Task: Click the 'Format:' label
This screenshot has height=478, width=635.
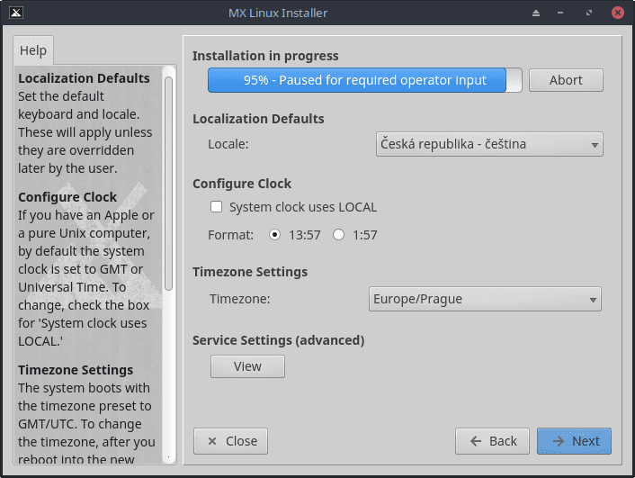Action: (x=230, y=235)
